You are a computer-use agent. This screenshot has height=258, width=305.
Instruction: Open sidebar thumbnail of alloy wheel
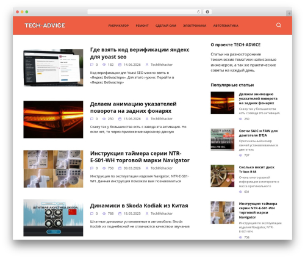click(223, 176)
